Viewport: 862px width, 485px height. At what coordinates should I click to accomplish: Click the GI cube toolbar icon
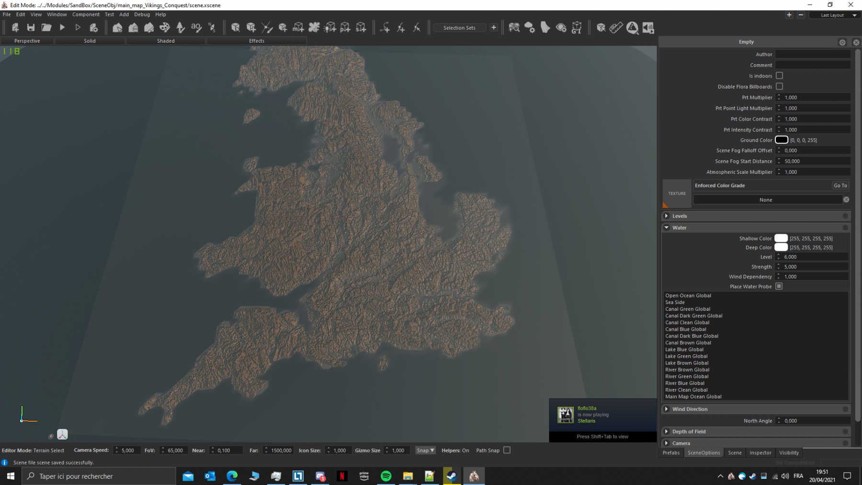click(x=577, y=28)
